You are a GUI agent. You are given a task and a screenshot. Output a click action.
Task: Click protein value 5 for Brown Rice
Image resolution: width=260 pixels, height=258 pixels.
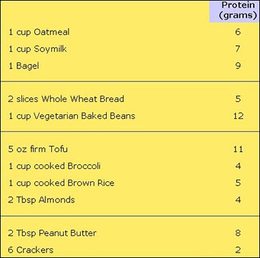(238, 183)
